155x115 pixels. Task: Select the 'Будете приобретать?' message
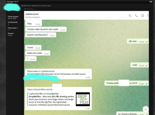[x=41, y=35]
